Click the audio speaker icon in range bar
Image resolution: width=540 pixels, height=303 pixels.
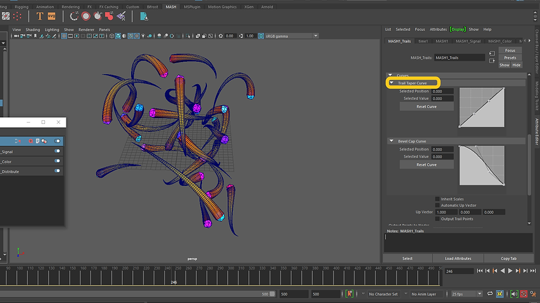point(514,294)
